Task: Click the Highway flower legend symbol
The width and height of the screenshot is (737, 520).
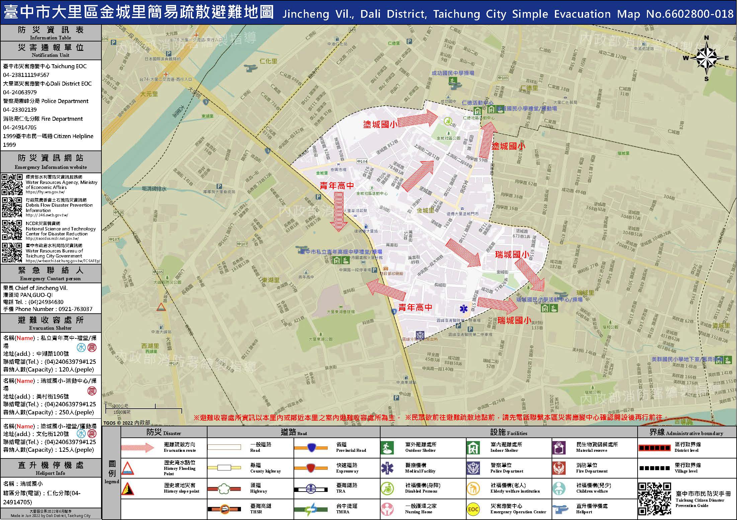Action: [224, 489]
